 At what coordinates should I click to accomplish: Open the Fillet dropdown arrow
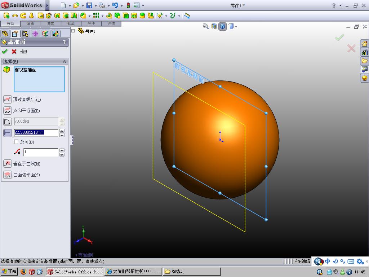click(89, 16)
